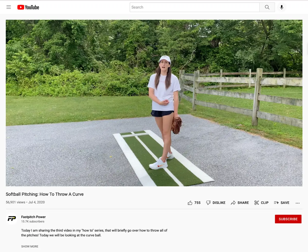Click the 755 like counter
Image resolution: width=308 pixels, height=252 pixels.
click(197, 203)
